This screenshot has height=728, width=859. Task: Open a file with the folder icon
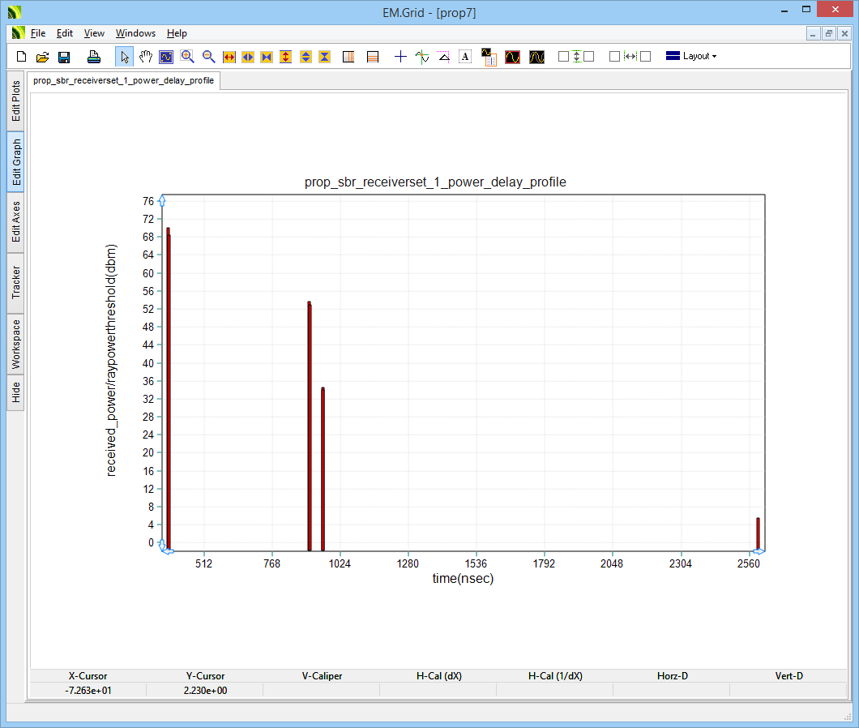pyautogui.click(x=43, y=57)
